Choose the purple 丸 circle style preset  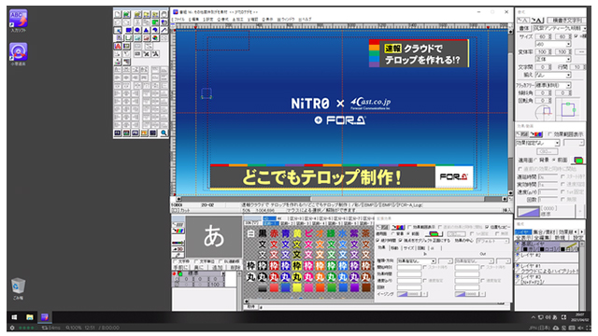[354, 277]
